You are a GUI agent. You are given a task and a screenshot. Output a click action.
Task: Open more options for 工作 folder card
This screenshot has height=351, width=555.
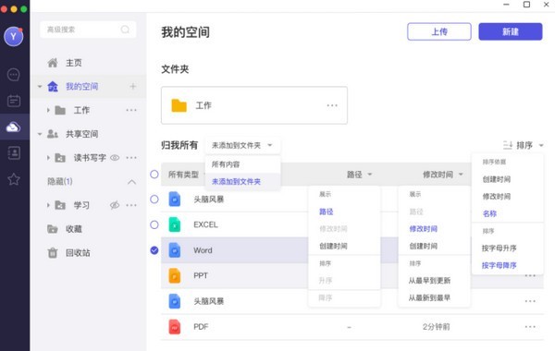[x=332, y=105]
